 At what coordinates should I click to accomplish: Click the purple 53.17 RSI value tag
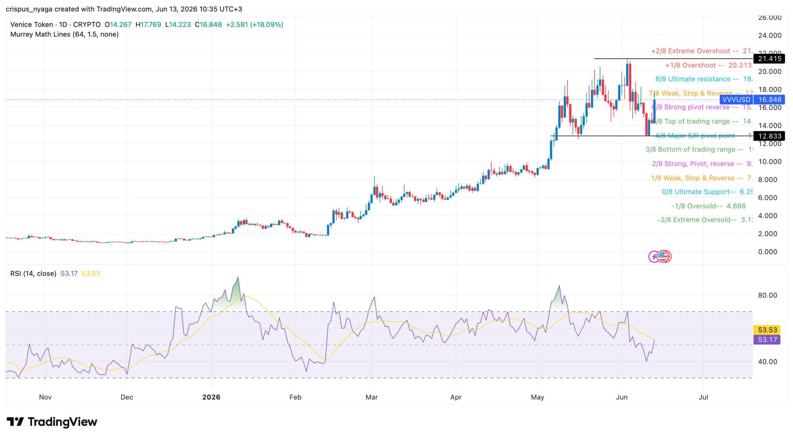pyautogui.click(x=767, y=340)
